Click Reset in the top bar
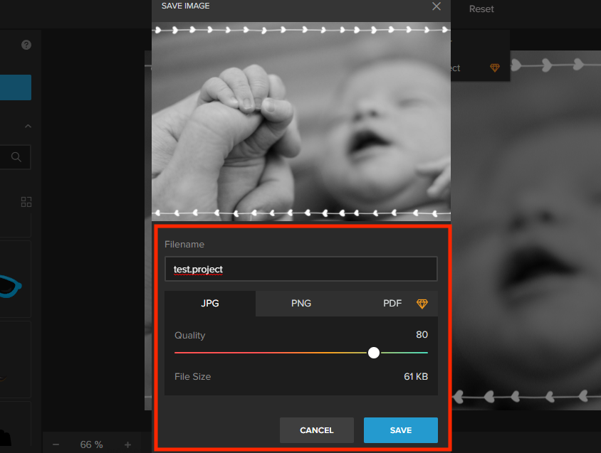601x453 pixels. 481,9
